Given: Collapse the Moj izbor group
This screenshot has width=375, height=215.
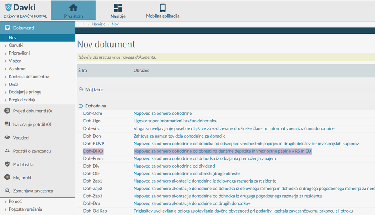Looking at the screenshot, I should [x=81, y=90].
